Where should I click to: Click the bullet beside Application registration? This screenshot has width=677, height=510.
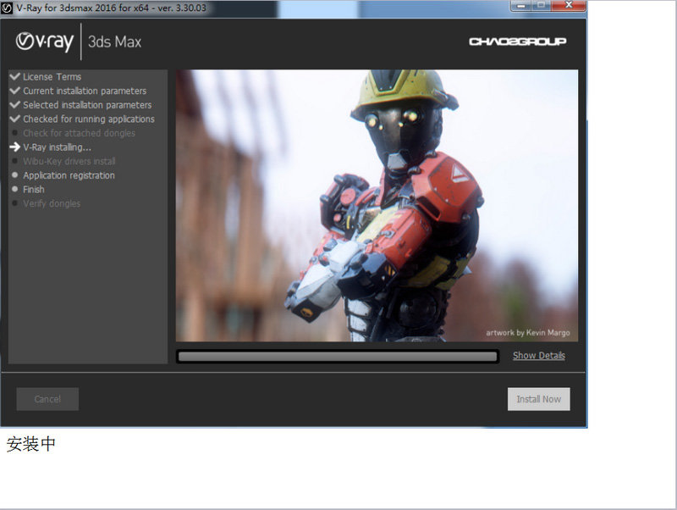(15, 175)
